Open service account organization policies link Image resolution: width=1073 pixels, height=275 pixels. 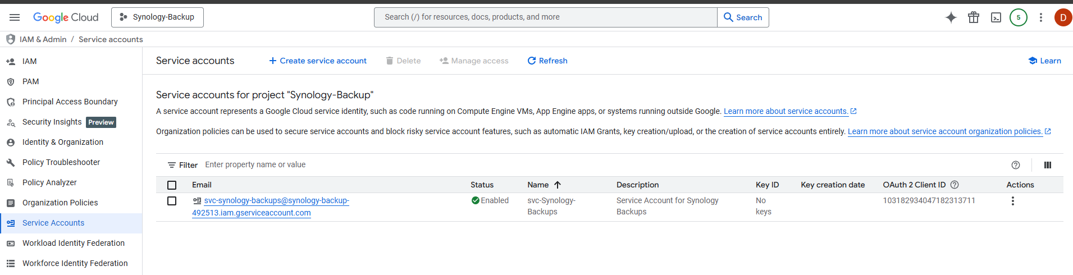[949, 131]
